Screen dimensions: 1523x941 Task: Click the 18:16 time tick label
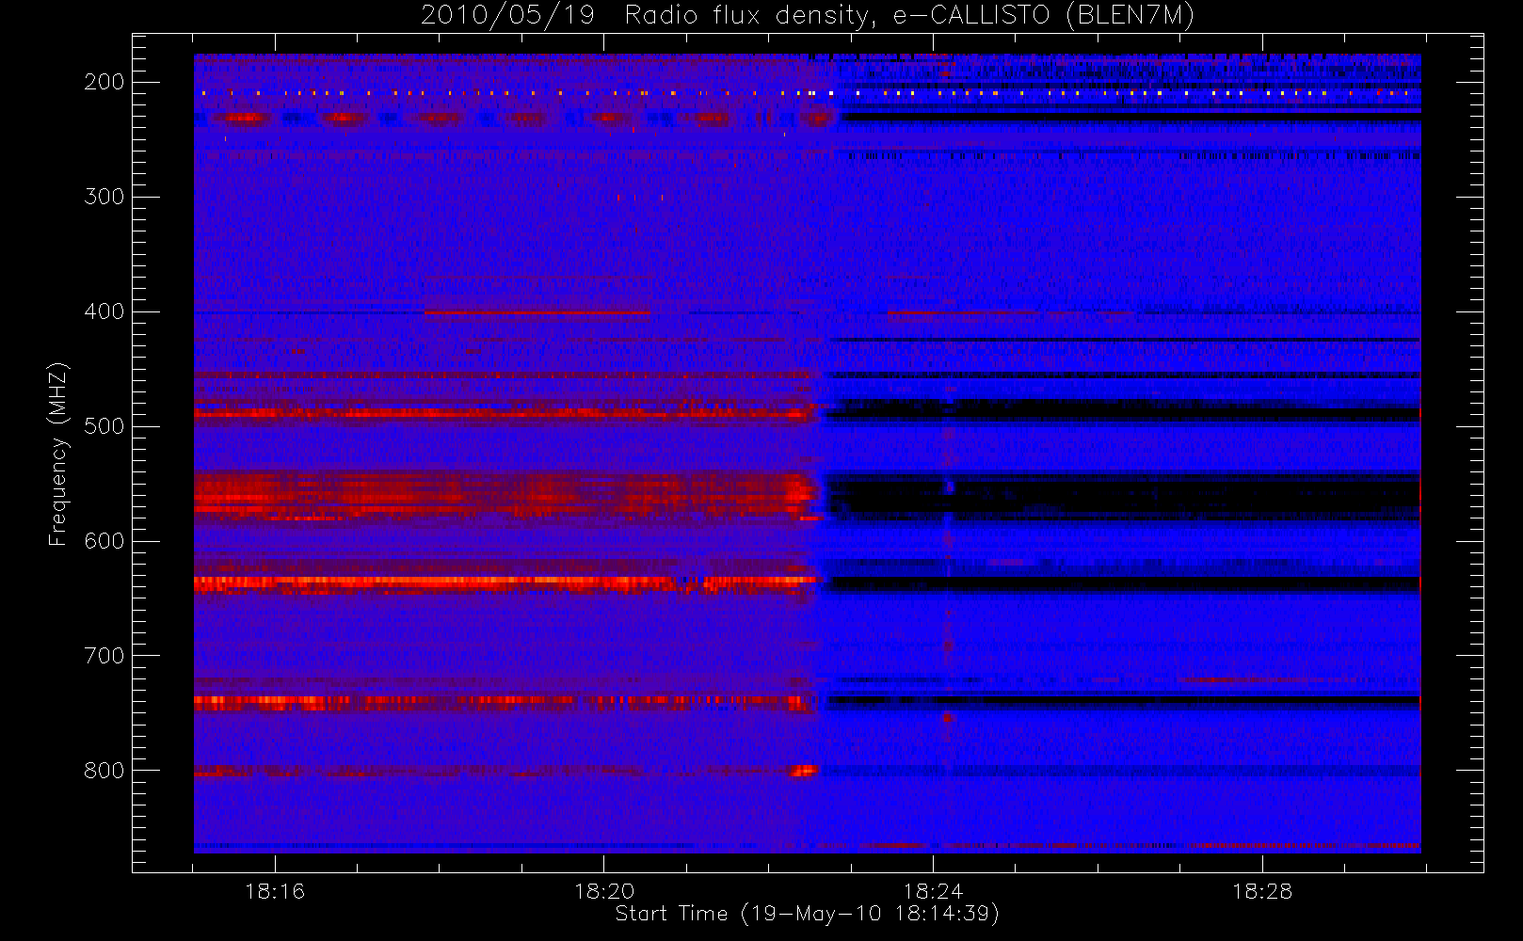tap(275, 891)
